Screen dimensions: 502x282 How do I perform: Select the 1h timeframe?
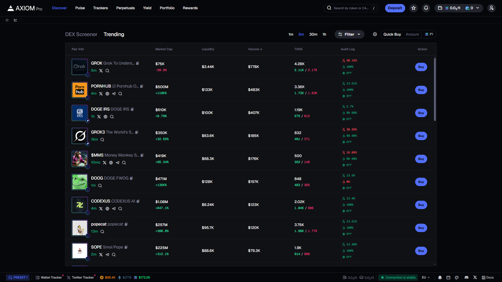324,34
